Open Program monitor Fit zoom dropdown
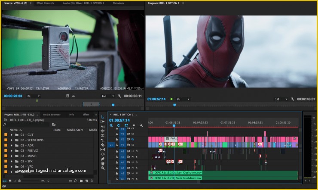This screenshot has width=318, height=190. coord(183,99)
